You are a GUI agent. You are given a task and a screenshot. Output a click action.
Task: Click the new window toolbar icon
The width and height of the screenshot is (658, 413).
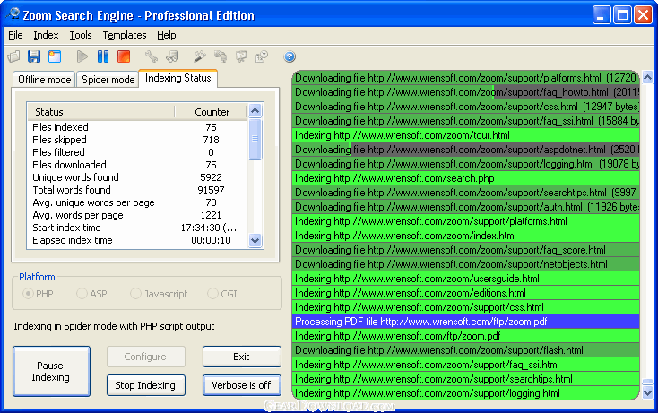[55, 56]
